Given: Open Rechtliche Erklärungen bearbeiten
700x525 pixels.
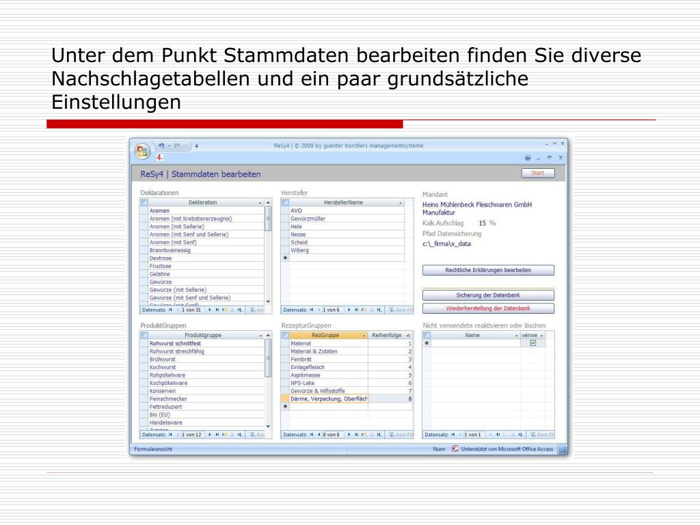Looking at the screenshot, I should point(488,270).
